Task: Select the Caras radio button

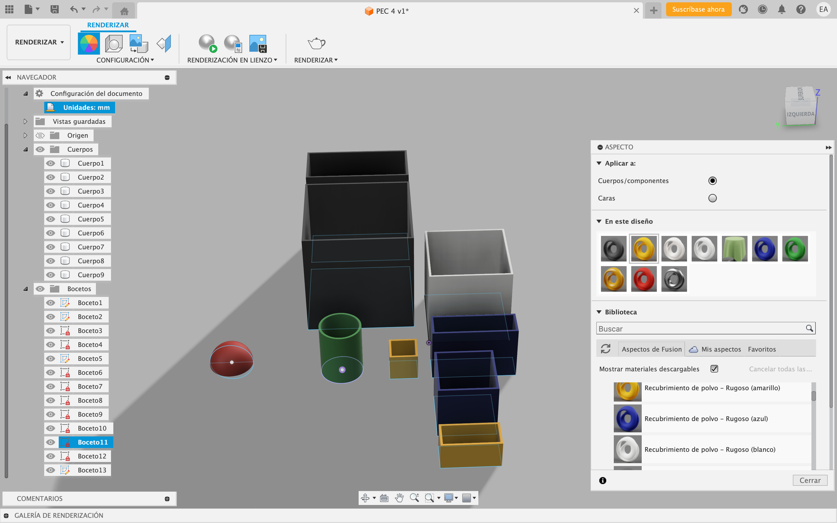Action: point(712,198)
